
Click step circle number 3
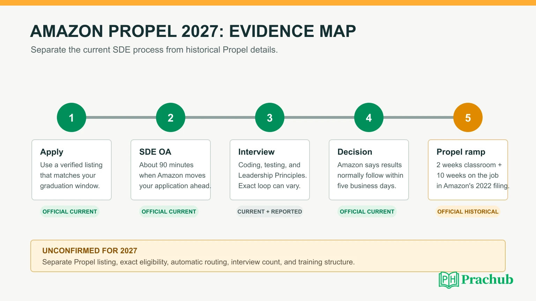point(270,117)
